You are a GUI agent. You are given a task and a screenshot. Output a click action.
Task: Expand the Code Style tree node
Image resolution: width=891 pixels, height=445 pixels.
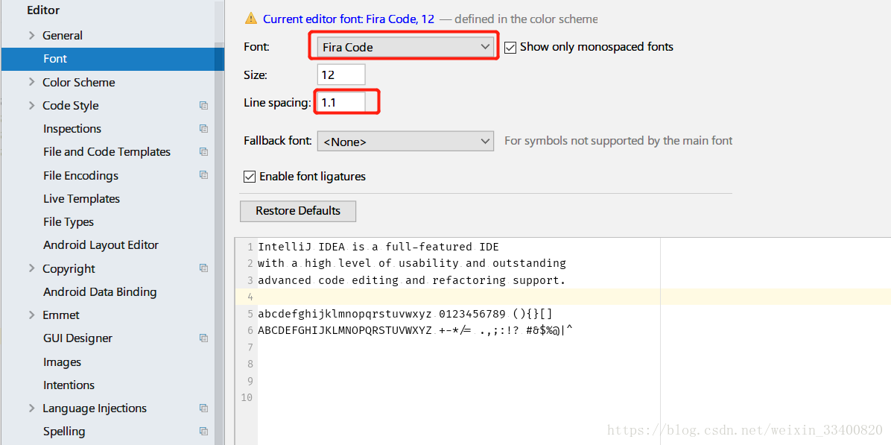32,106
